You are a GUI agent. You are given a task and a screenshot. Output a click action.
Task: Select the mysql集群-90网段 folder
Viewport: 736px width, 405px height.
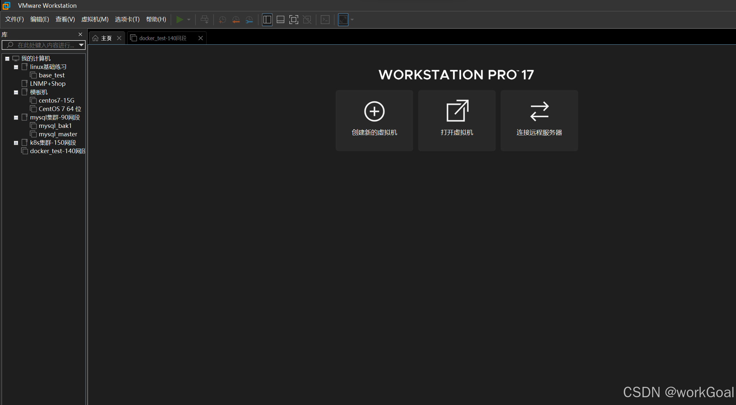coord(55,117)
